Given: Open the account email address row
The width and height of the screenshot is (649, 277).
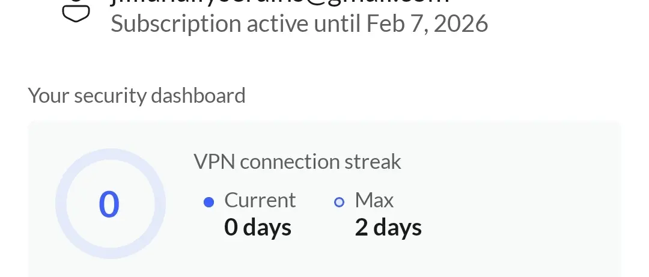Looking at the screenshot, I should [280, 2].
